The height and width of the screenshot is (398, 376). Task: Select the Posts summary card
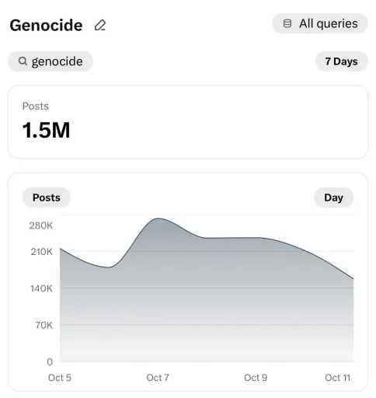click(188, 122)
